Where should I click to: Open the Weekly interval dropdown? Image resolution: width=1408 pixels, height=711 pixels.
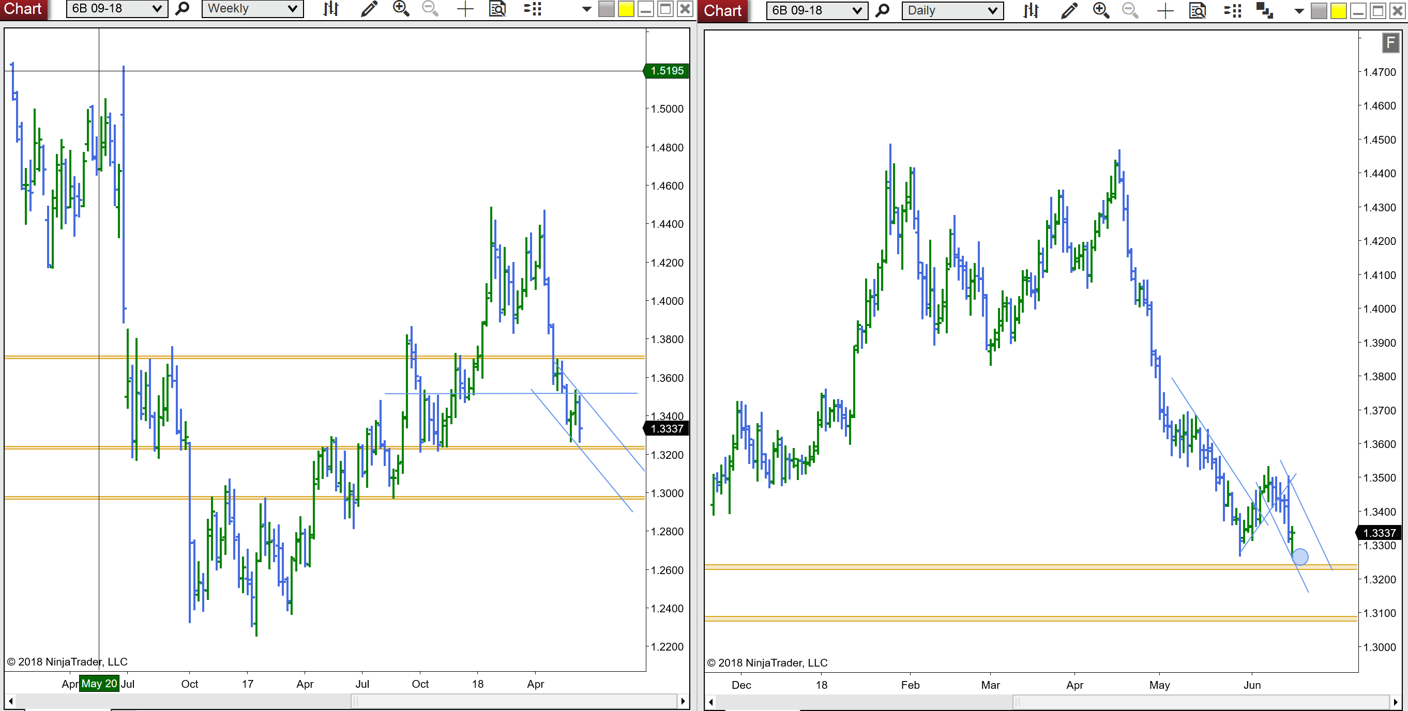point(252,9)
